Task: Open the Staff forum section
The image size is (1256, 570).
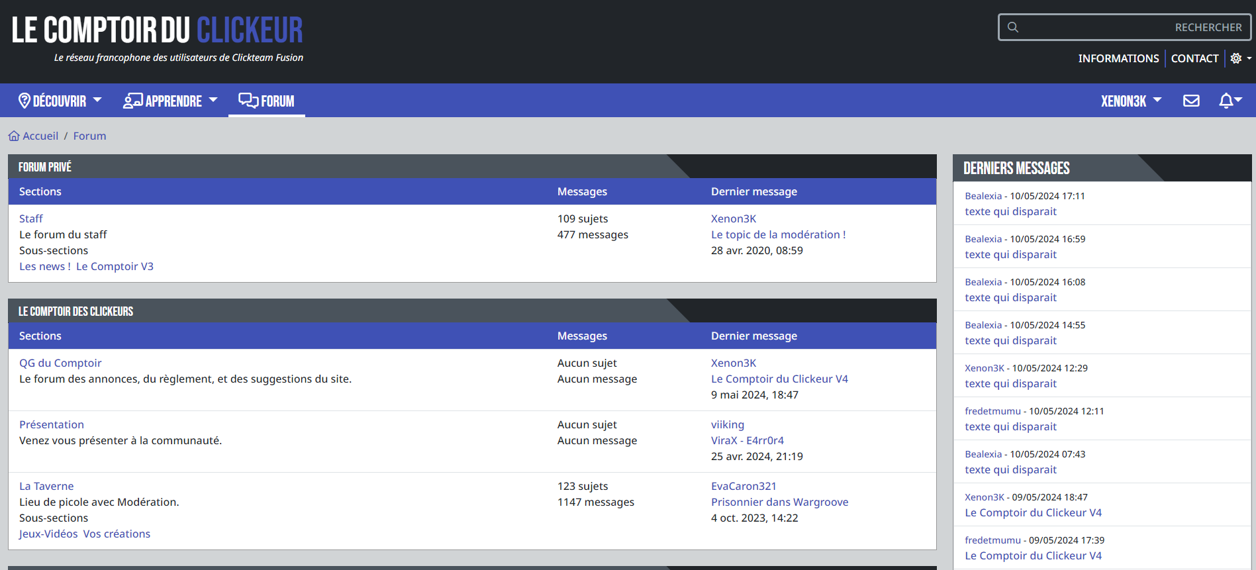Action: tap(31, 218)
